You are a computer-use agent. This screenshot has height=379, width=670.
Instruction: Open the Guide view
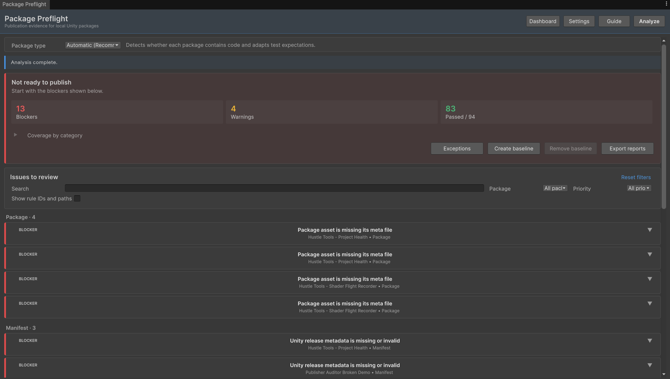point(614,21)
